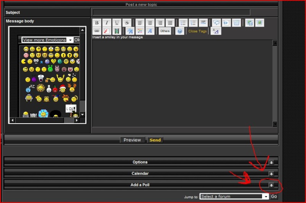Insert a quote block

tap(216, 23)
